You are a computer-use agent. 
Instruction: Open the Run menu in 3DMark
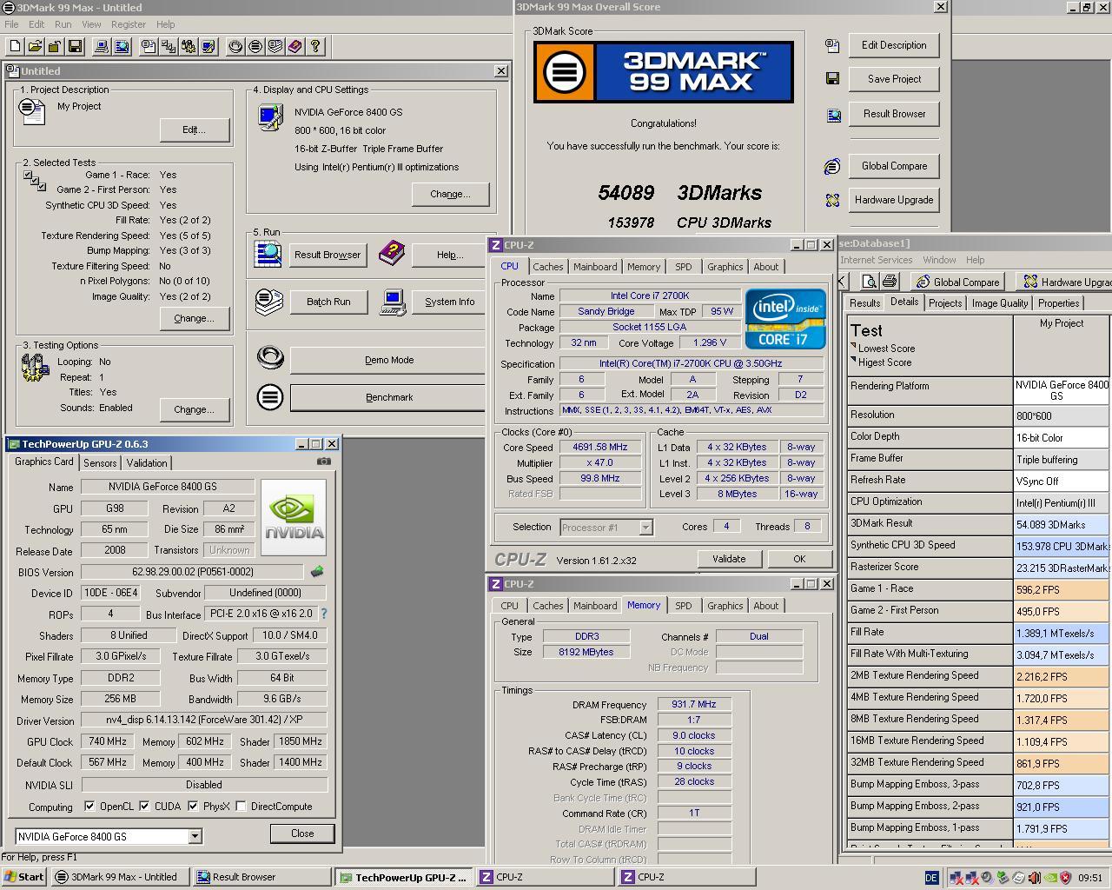click(63, 24)
